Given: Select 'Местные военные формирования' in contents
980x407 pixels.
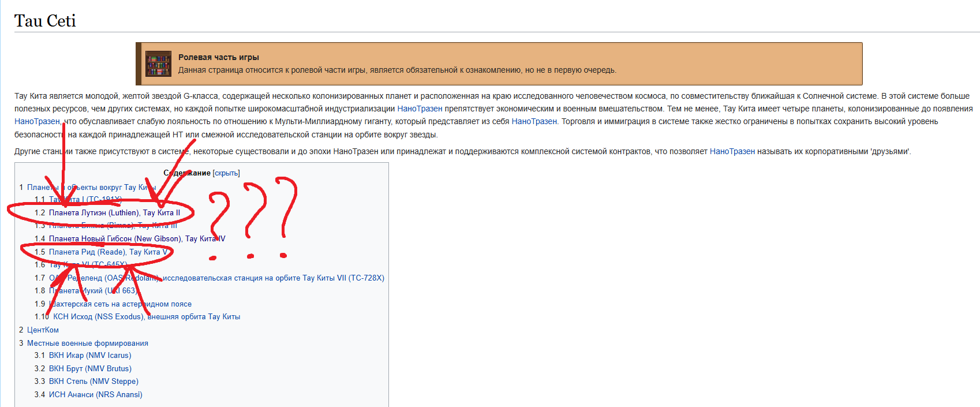Looking at the screenshot, I should click(x=87, y=343).
